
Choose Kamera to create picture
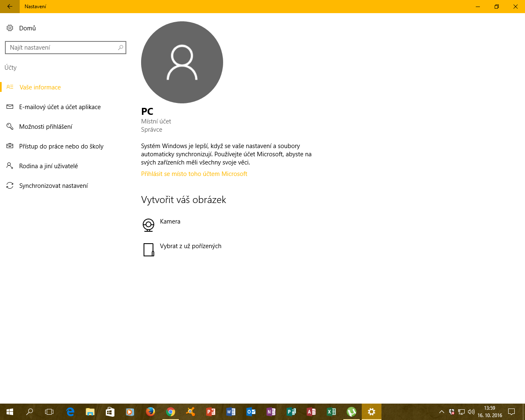pyautogui.click(x=170, y=221)
